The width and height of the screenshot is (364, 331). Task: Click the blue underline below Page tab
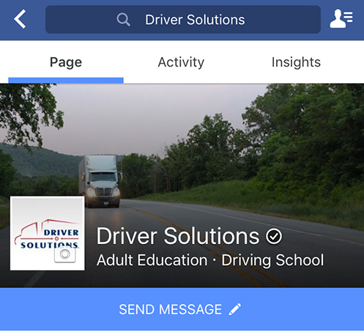coord(66,80)
